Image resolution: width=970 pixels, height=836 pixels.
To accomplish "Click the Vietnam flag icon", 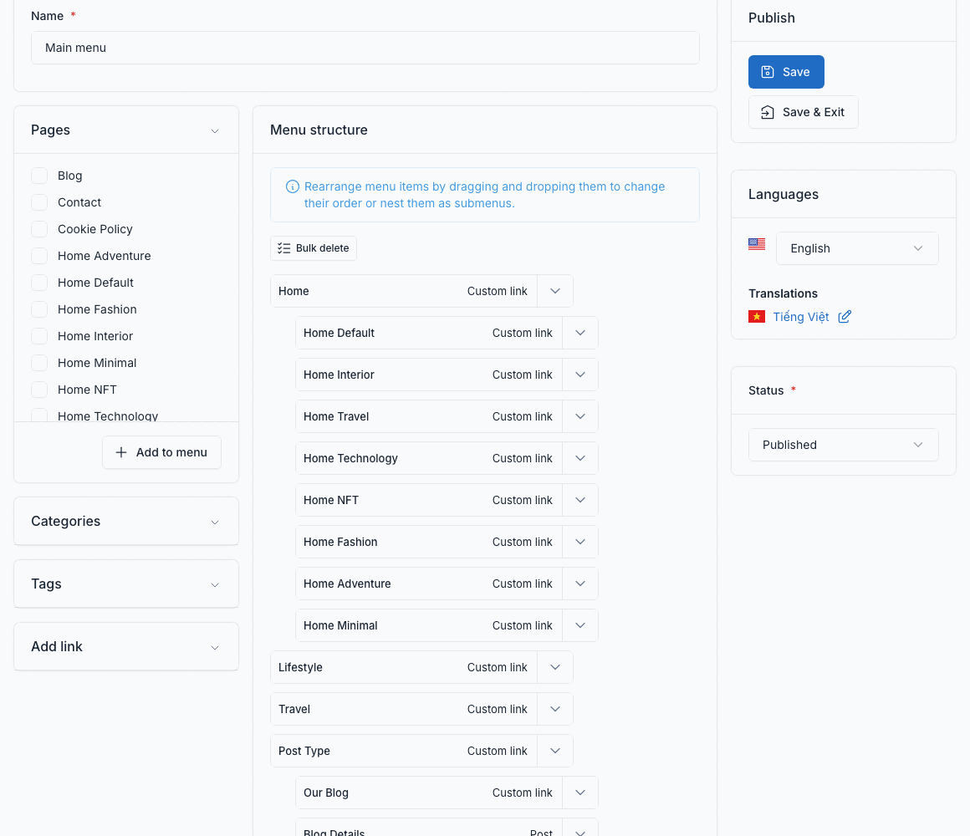I will 757,317.
